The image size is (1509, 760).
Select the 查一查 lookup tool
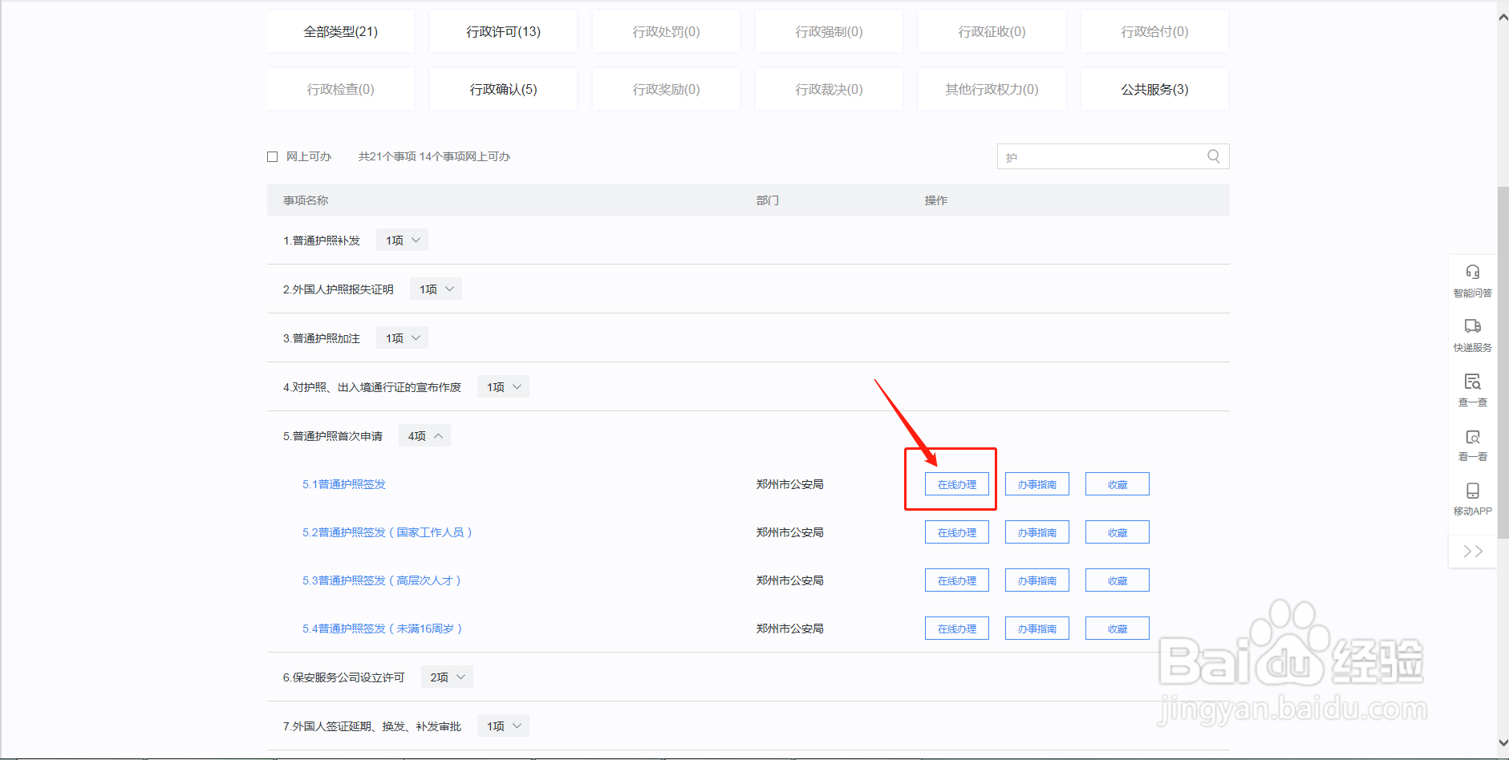click(x=1472, y=390)
